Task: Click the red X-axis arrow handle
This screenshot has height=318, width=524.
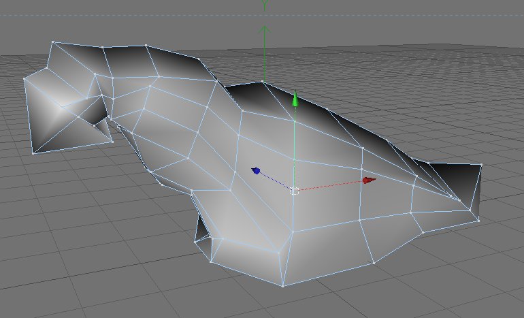Action: coord(370,180)
